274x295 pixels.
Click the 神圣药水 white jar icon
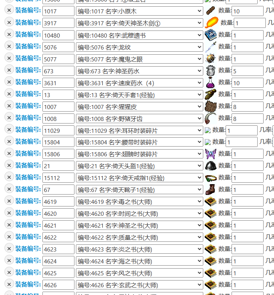[x=211, y=71]
